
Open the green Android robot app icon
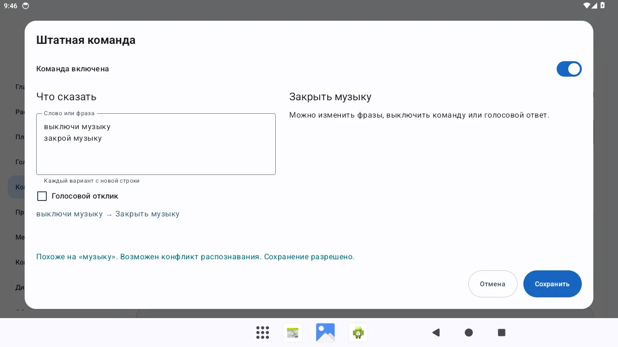tap(358, 333)
